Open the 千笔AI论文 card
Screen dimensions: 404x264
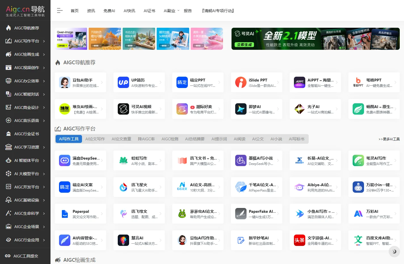click(256, 187)
